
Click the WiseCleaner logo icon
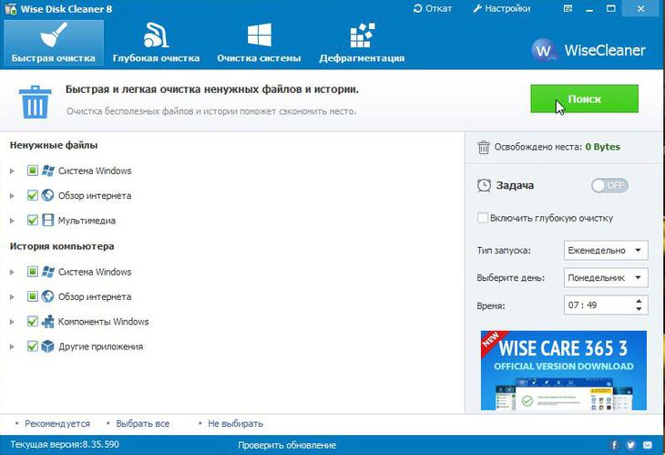(543, 50)
